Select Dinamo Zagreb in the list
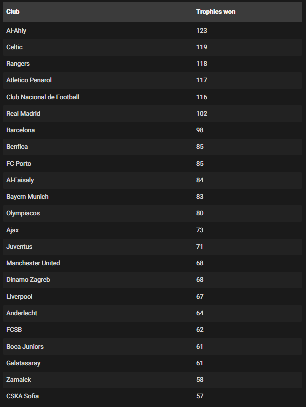This screenshot has height=407, width=306. point(28,280)
